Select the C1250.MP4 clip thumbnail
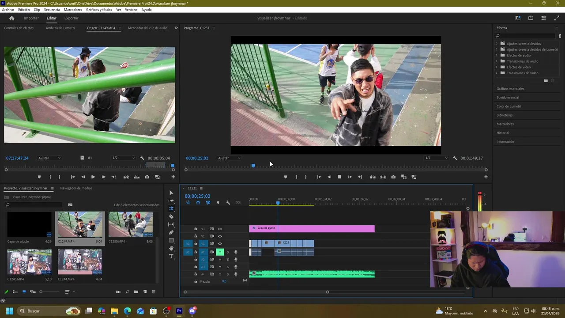The height and width of the screenshot is (318, 565). [131, 224]
